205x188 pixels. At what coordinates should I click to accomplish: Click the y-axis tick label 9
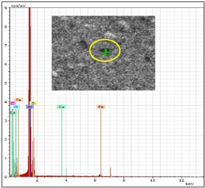pos(6,8)
